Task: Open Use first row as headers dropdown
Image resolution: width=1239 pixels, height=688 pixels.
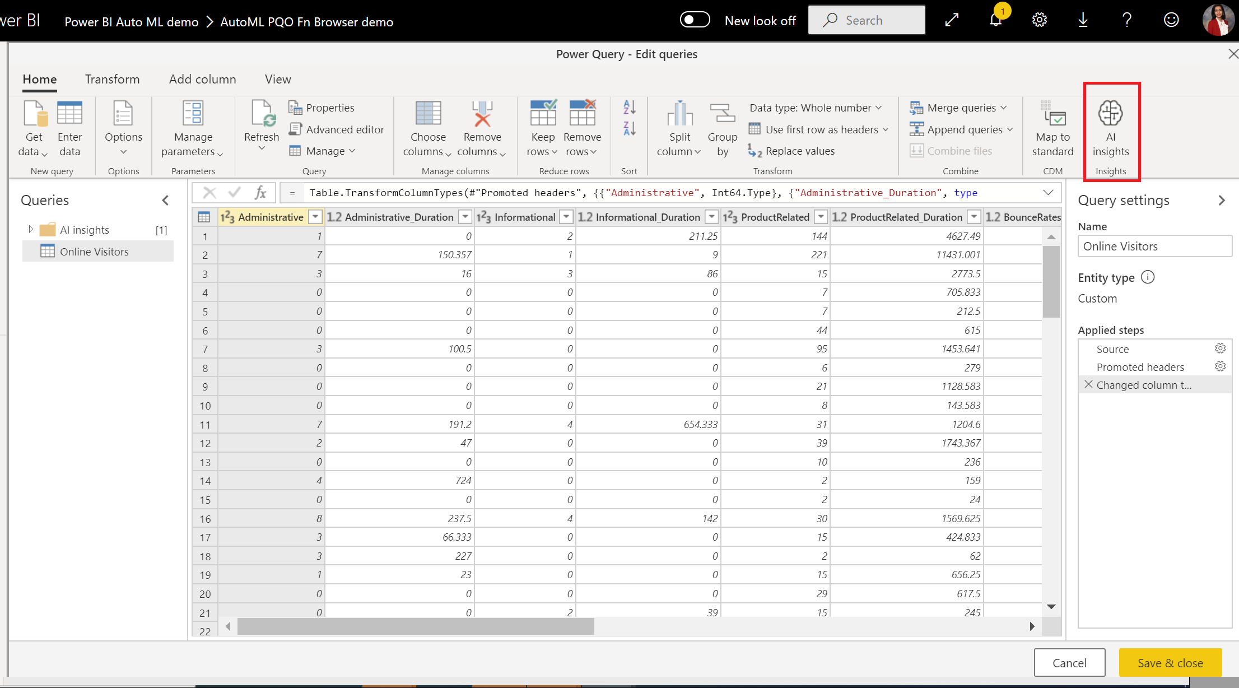Action: pos(818,129)
